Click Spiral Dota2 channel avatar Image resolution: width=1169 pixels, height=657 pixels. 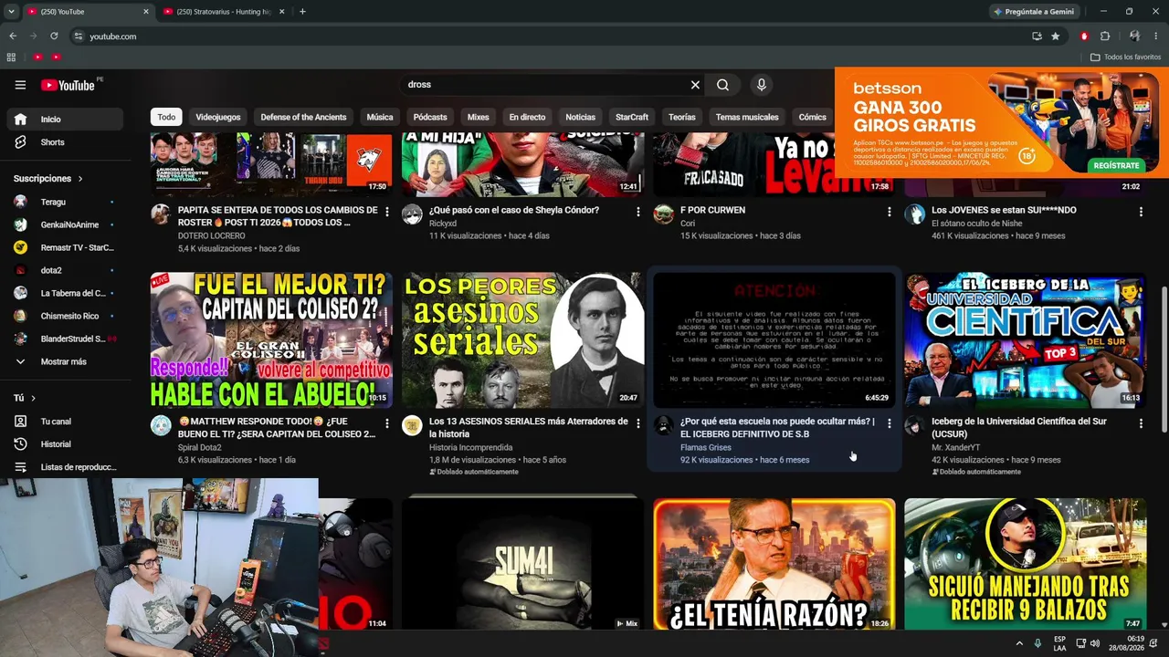[x=161, y=426]
